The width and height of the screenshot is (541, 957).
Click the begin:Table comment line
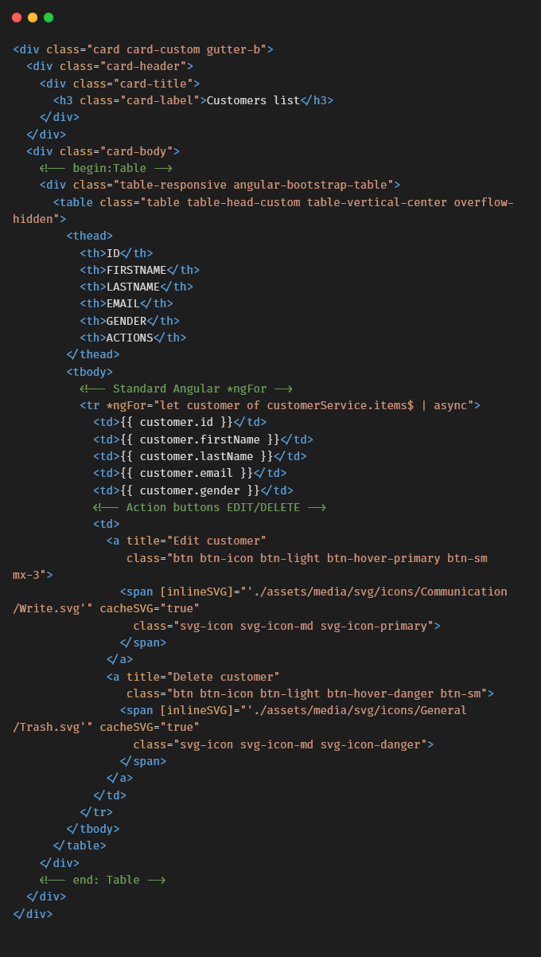pos(107,168)
